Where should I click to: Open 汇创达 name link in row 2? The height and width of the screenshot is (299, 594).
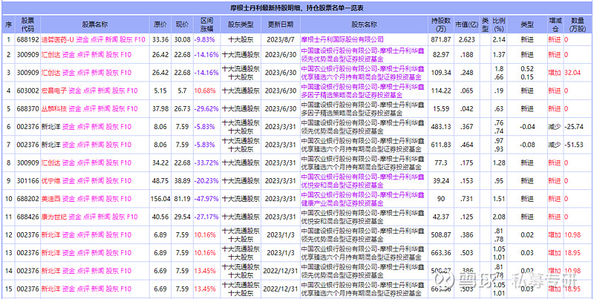pos(50,54)
